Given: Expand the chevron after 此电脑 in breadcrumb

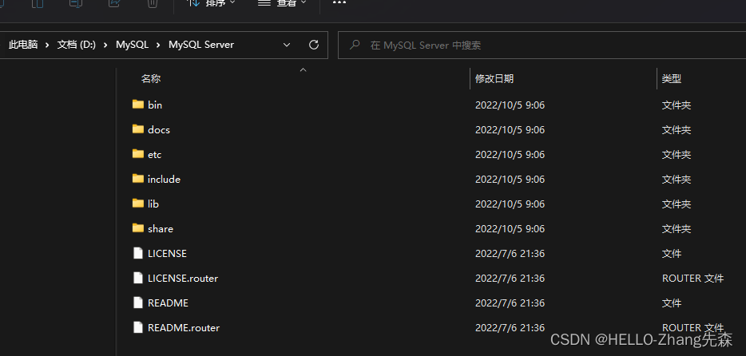Looking at the screenshot, I should tap(47, 45).
